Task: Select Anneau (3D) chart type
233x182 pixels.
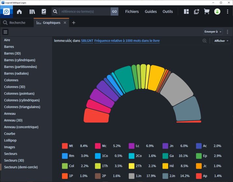Action: pyautogui.click(x=13, y=120)
